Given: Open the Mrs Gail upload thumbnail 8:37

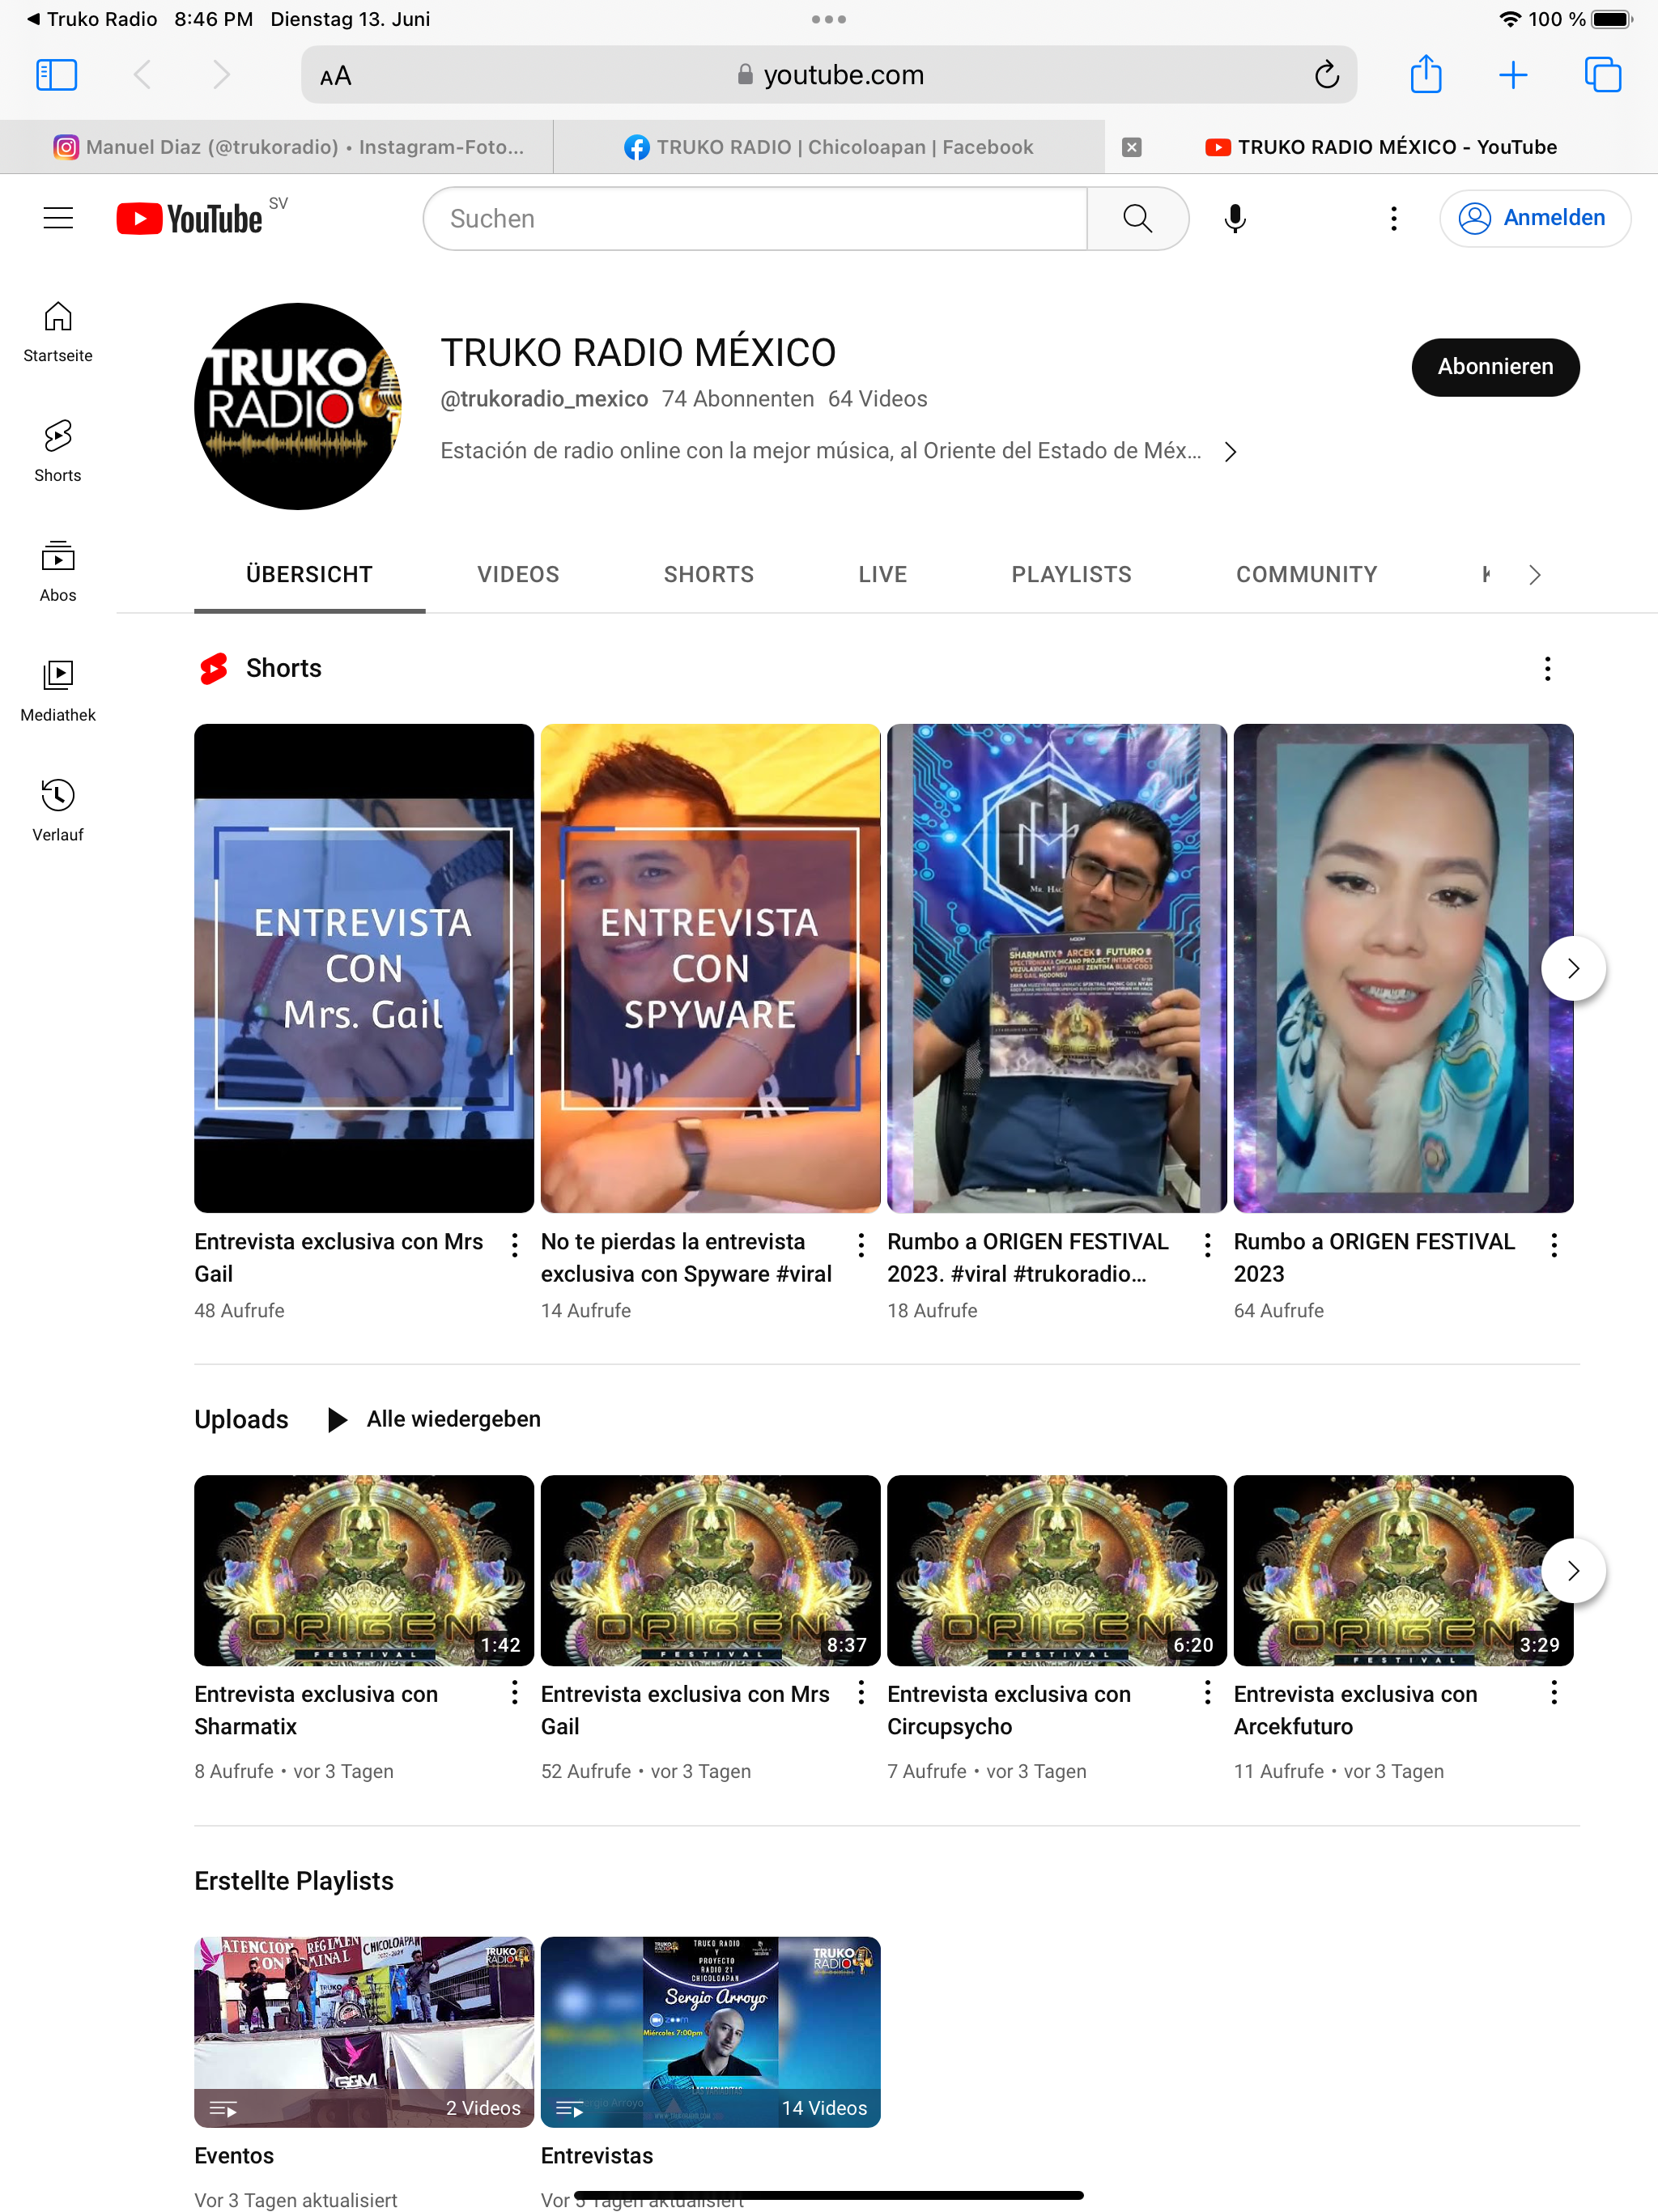Looking at the screenshot, I should tap(710, 1570).
